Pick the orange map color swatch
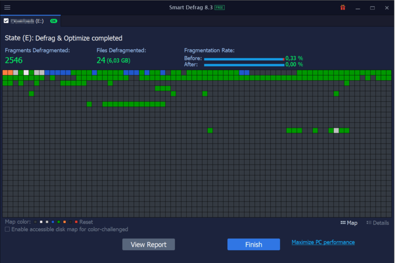This screenshot has height=263, width=395. pos(64,222)
